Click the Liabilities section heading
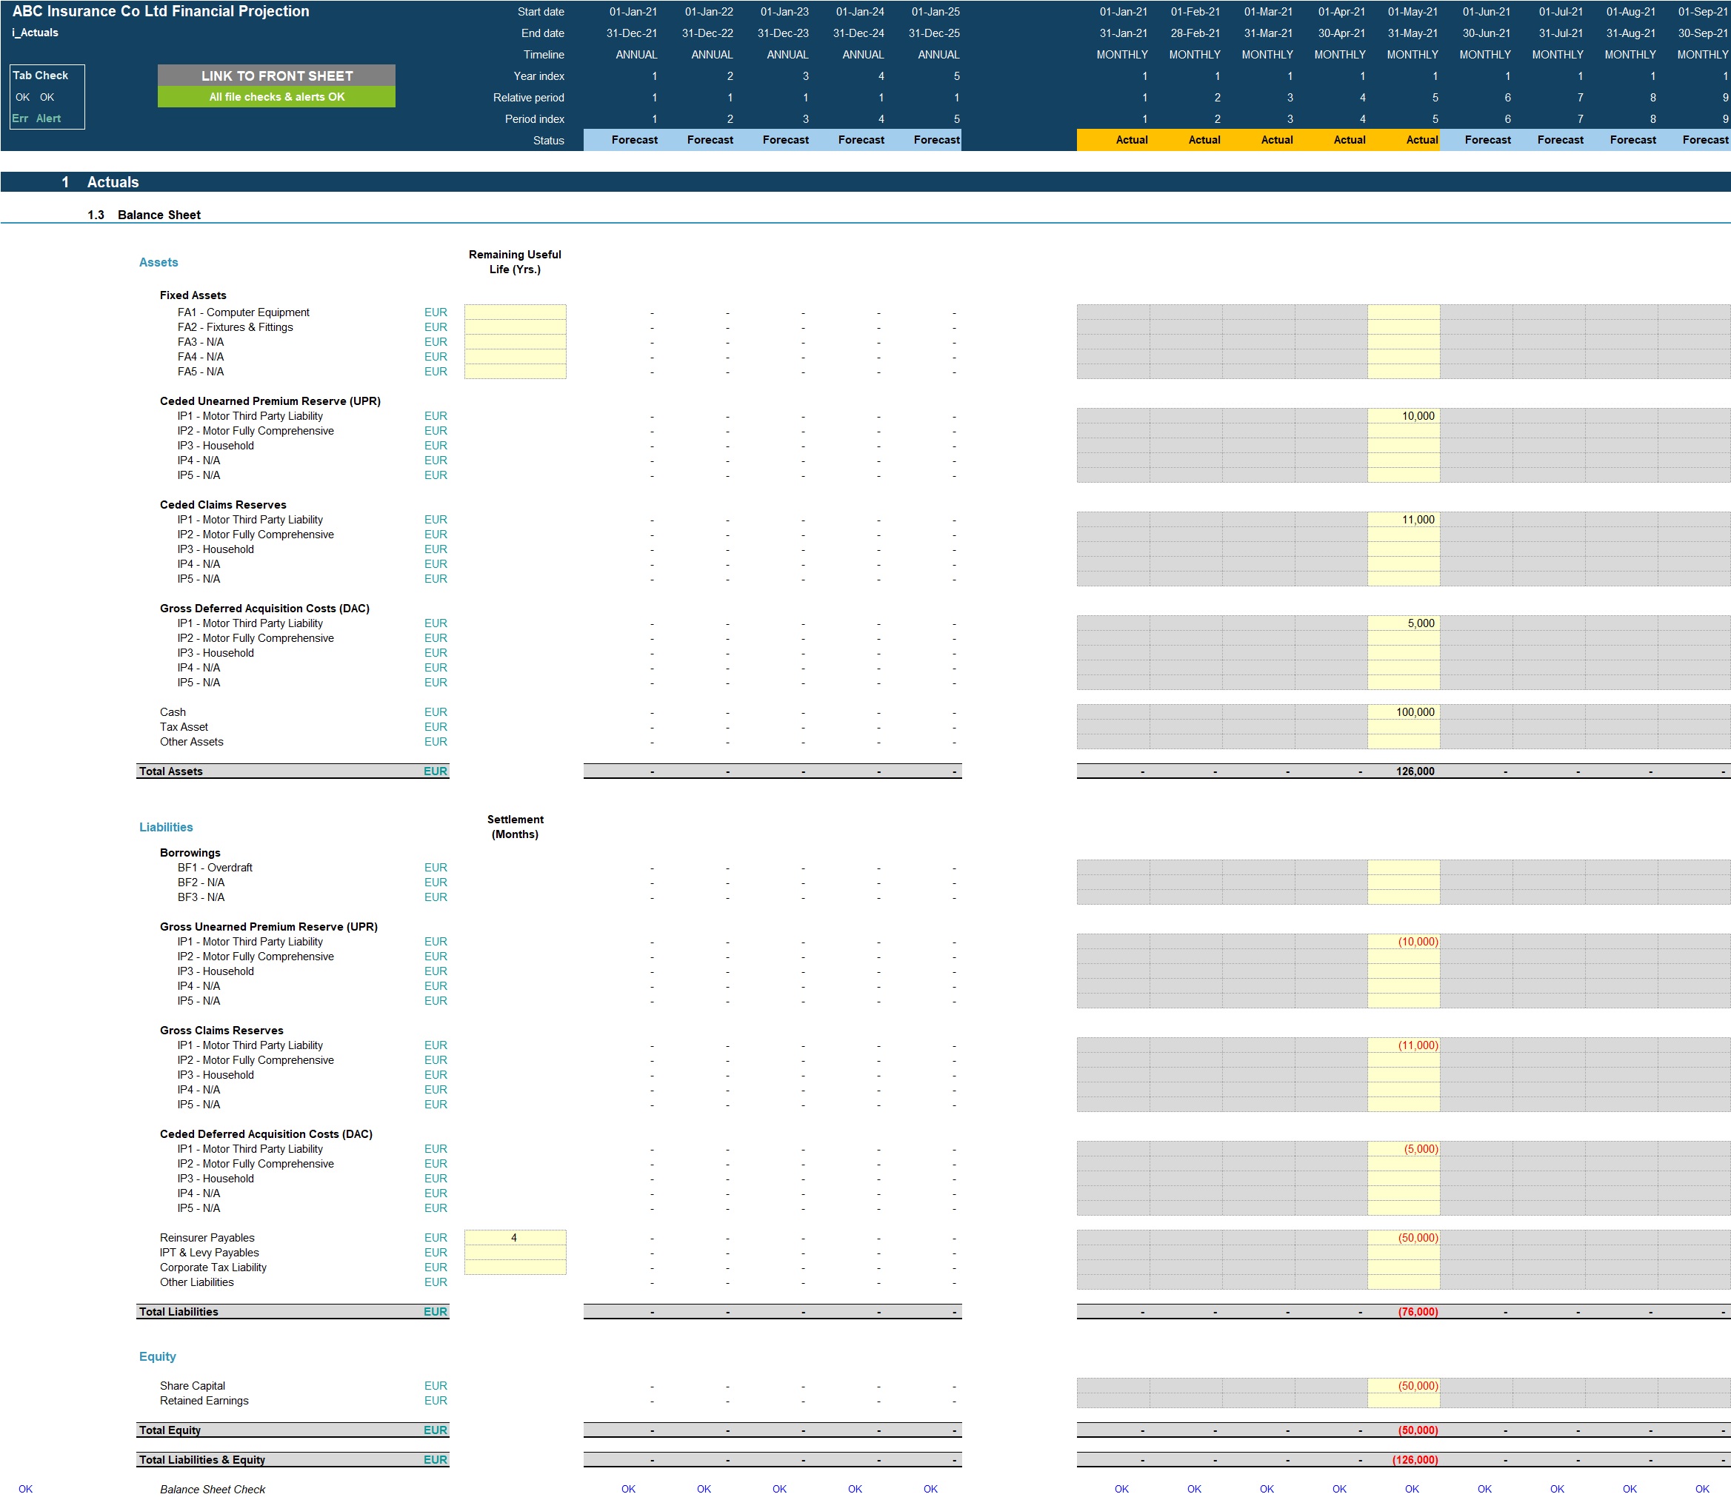The height and width of the screenshot is (1497, 1731). pyautogui.click(x=165, y=827)
